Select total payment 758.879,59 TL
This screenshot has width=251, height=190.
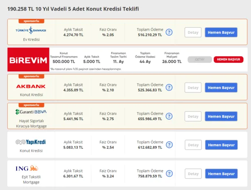pyautogui.click(x=150, y=176)
